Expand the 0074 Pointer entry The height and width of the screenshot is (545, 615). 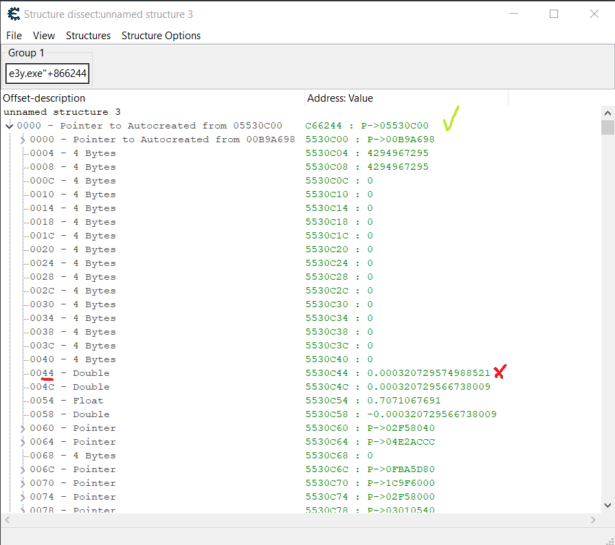[23, 497]
